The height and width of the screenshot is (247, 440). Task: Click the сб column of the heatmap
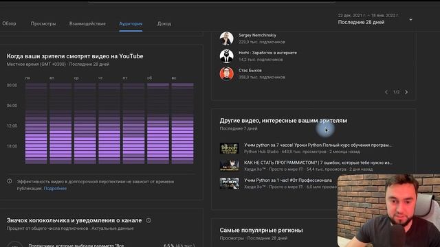[158, 123]
